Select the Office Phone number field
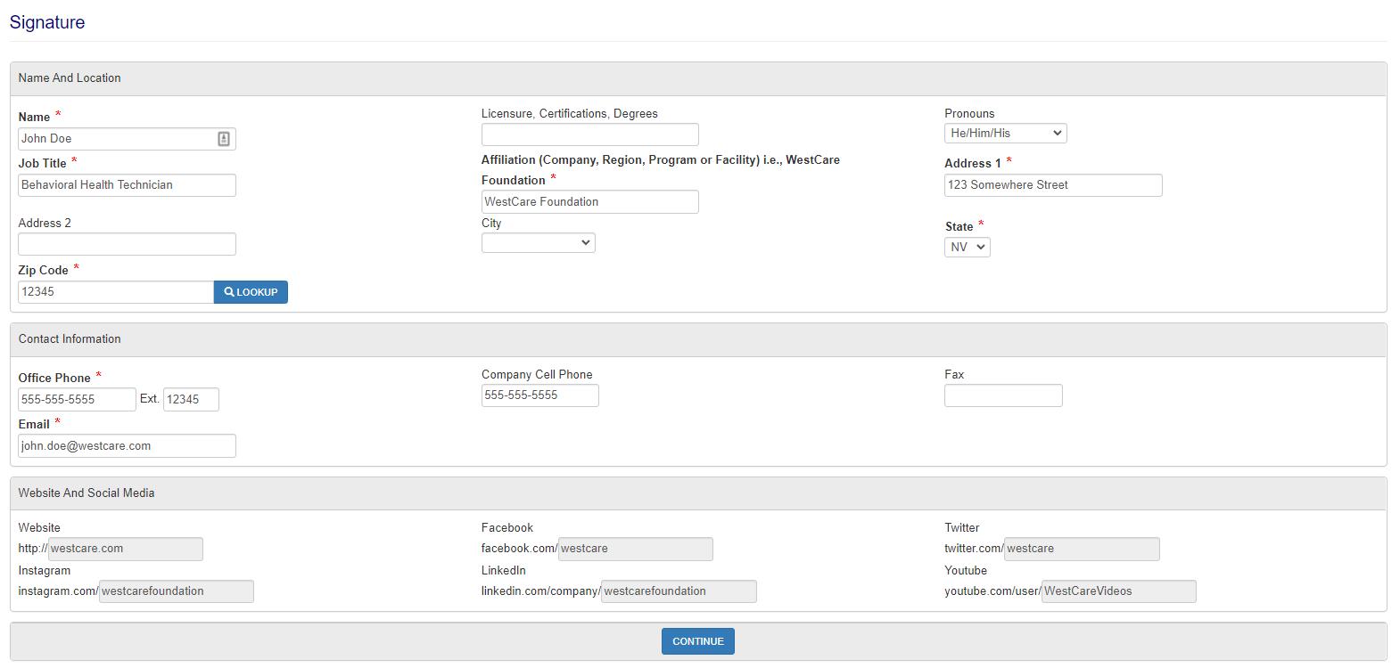This screenshot has width=1400, height=668. coord(77,400)
